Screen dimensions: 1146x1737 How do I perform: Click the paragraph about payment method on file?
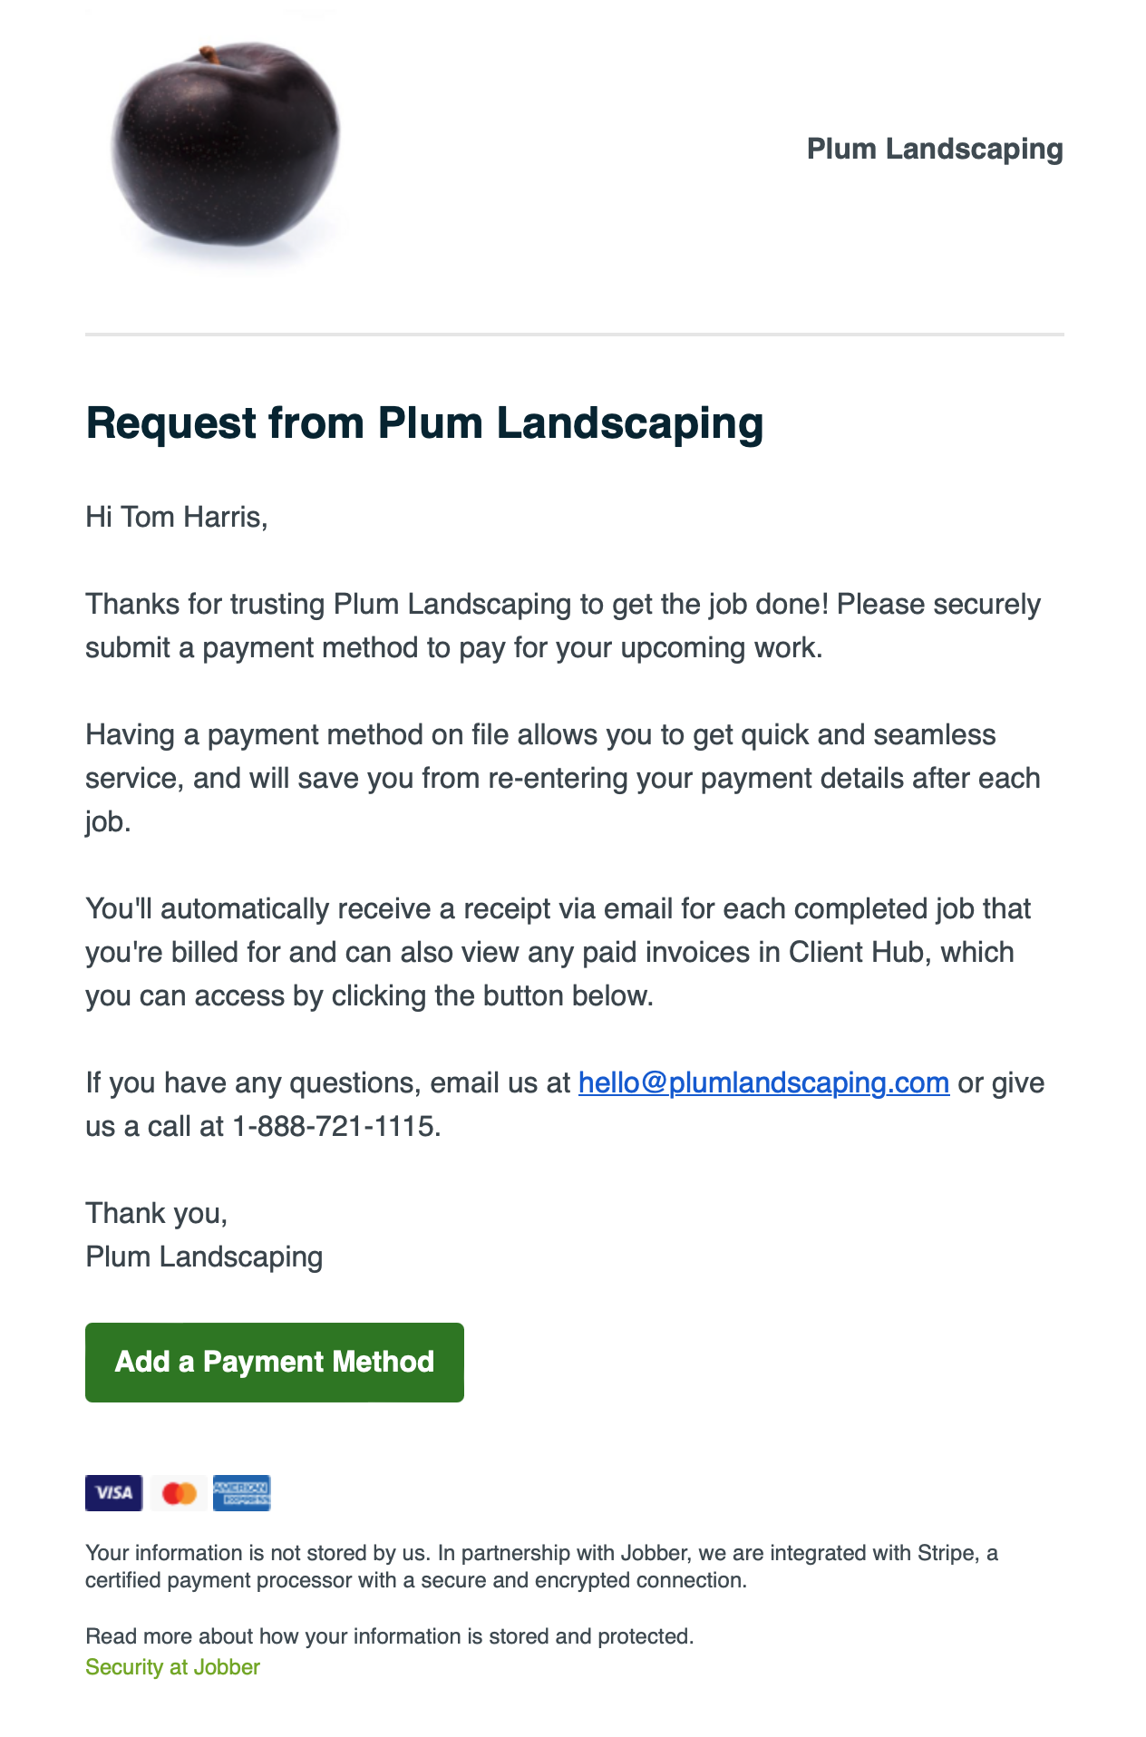pos(562,778)
